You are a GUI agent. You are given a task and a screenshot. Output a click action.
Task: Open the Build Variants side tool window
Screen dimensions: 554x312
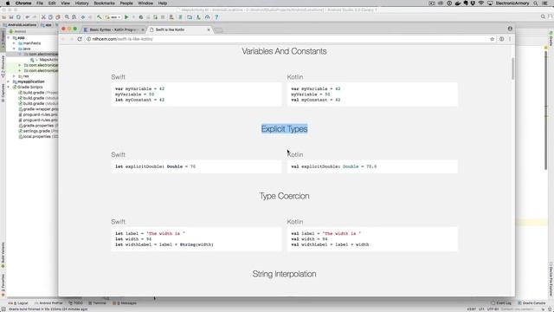click(3, 255)
